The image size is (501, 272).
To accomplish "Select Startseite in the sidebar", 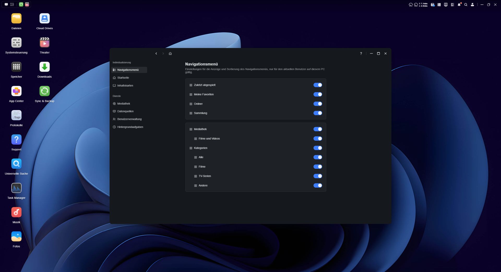I will point(123,78).
